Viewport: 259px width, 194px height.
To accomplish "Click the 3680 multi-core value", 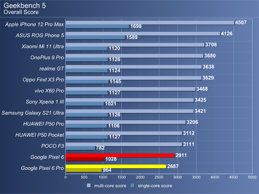I will (x=210, y=56).
